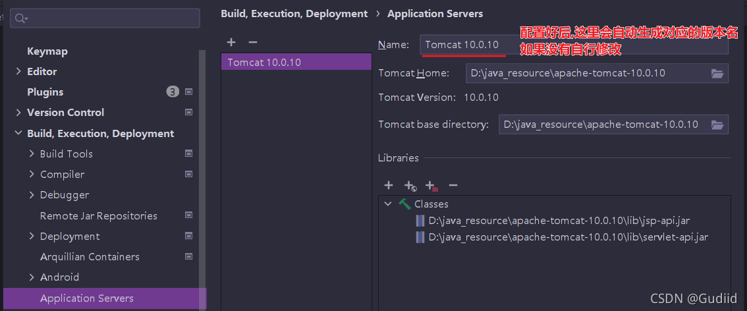
Task: Click jsp-api.jar archive icon
Action: click(420, 221)
